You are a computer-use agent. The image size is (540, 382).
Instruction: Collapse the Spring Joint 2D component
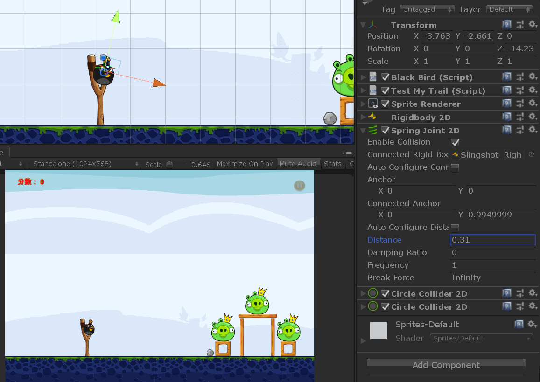coord(363,131)
